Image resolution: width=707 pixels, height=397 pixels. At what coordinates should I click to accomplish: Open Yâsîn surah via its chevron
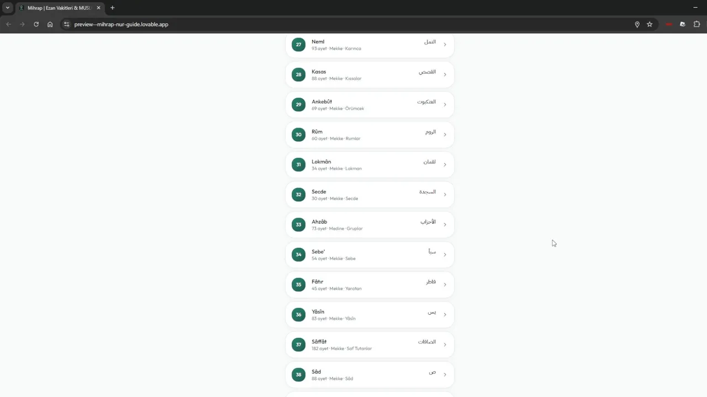[445, 315]
